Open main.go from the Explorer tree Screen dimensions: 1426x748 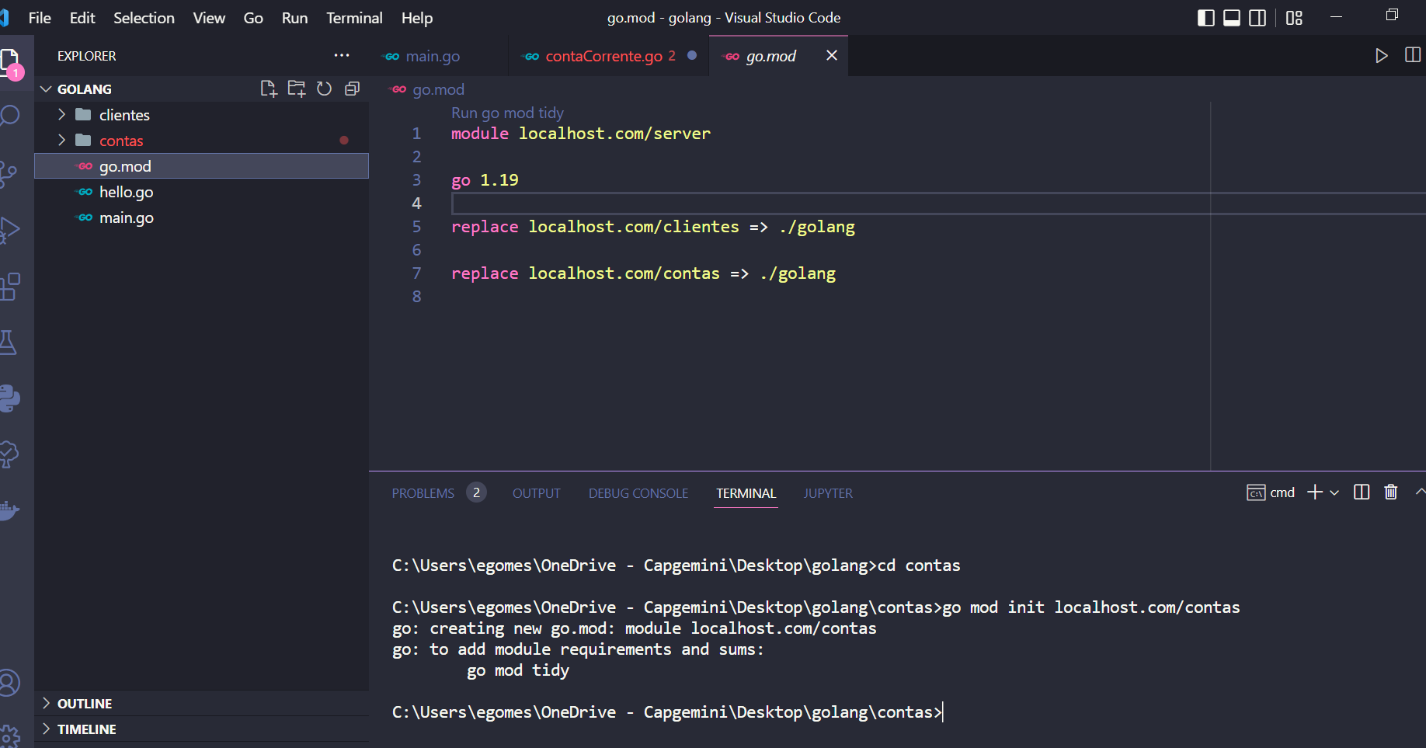[x=202, y=217]
